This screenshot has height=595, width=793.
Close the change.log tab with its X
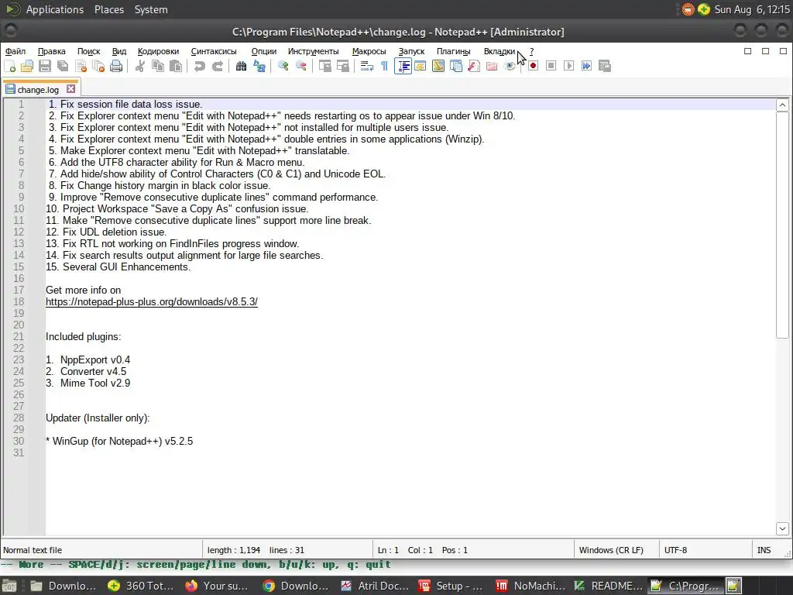70,89
